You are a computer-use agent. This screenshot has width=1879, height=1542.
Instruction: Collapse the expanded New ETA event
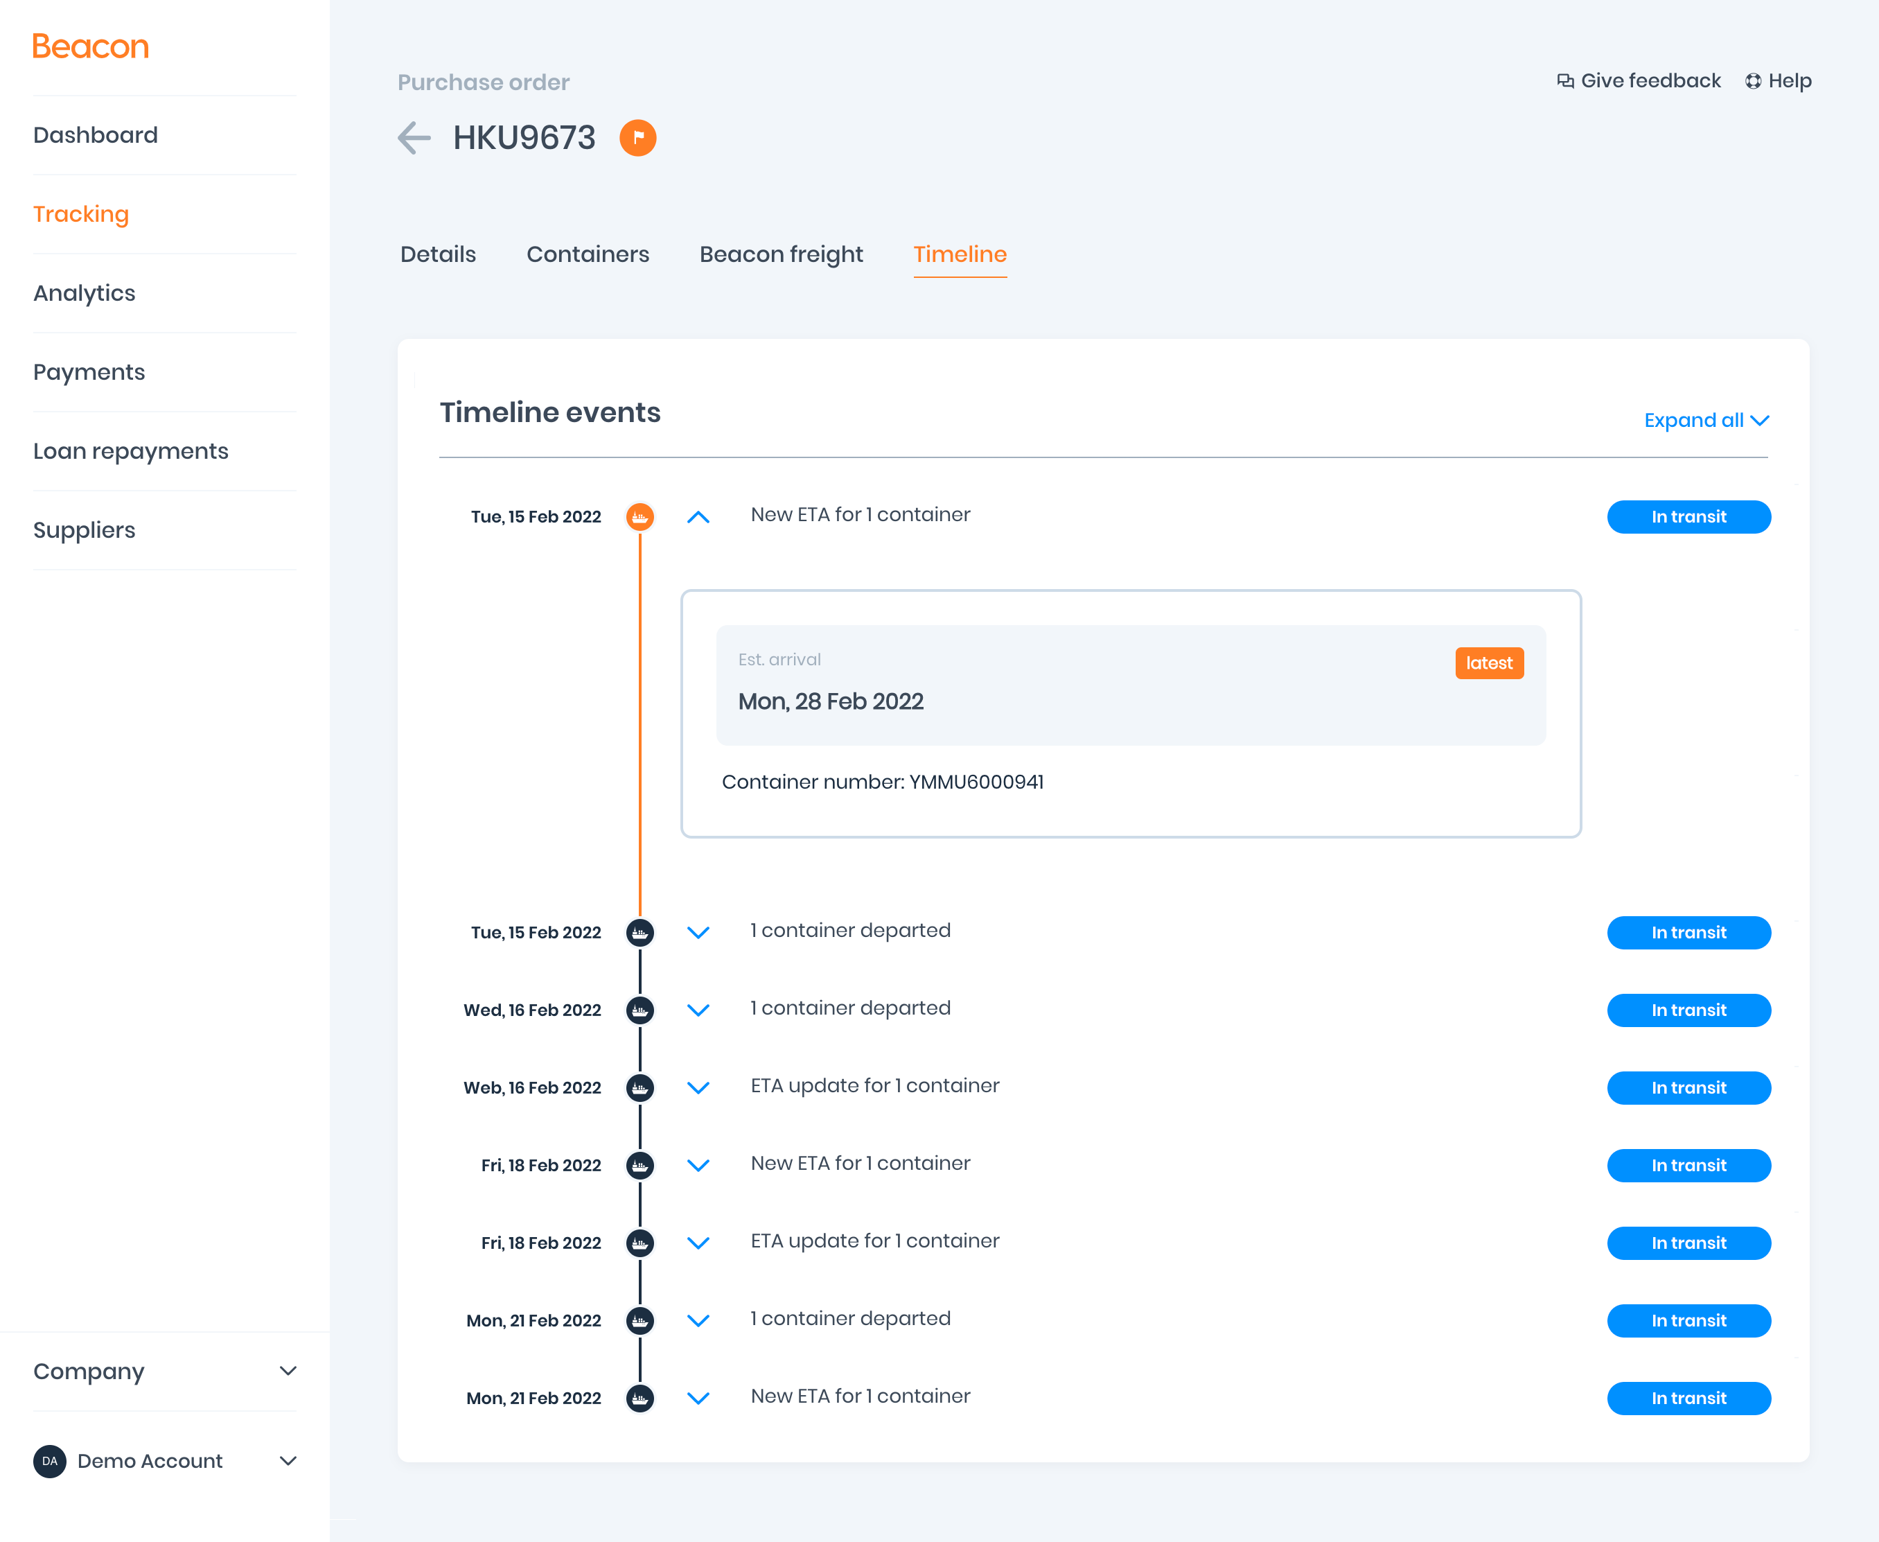pos(699,517)
